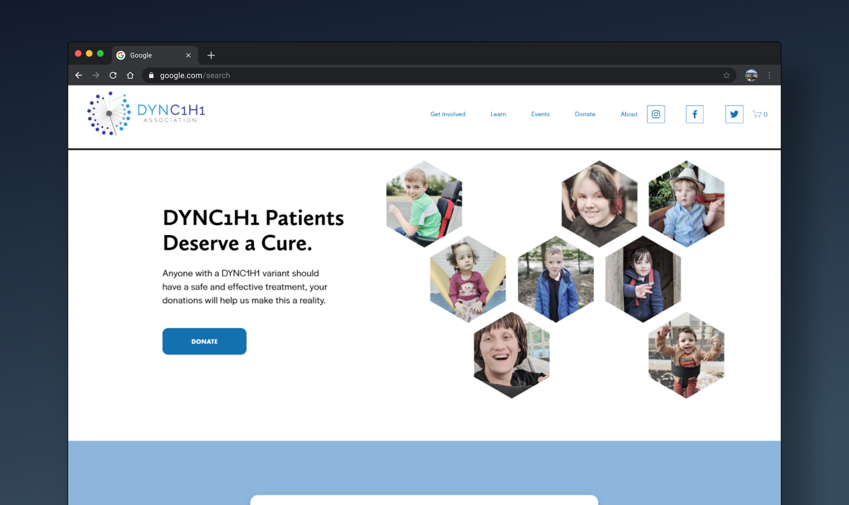Screen dimensions: 849x505
Task: Open the Get Involved menu
Action: coord(447,114)
